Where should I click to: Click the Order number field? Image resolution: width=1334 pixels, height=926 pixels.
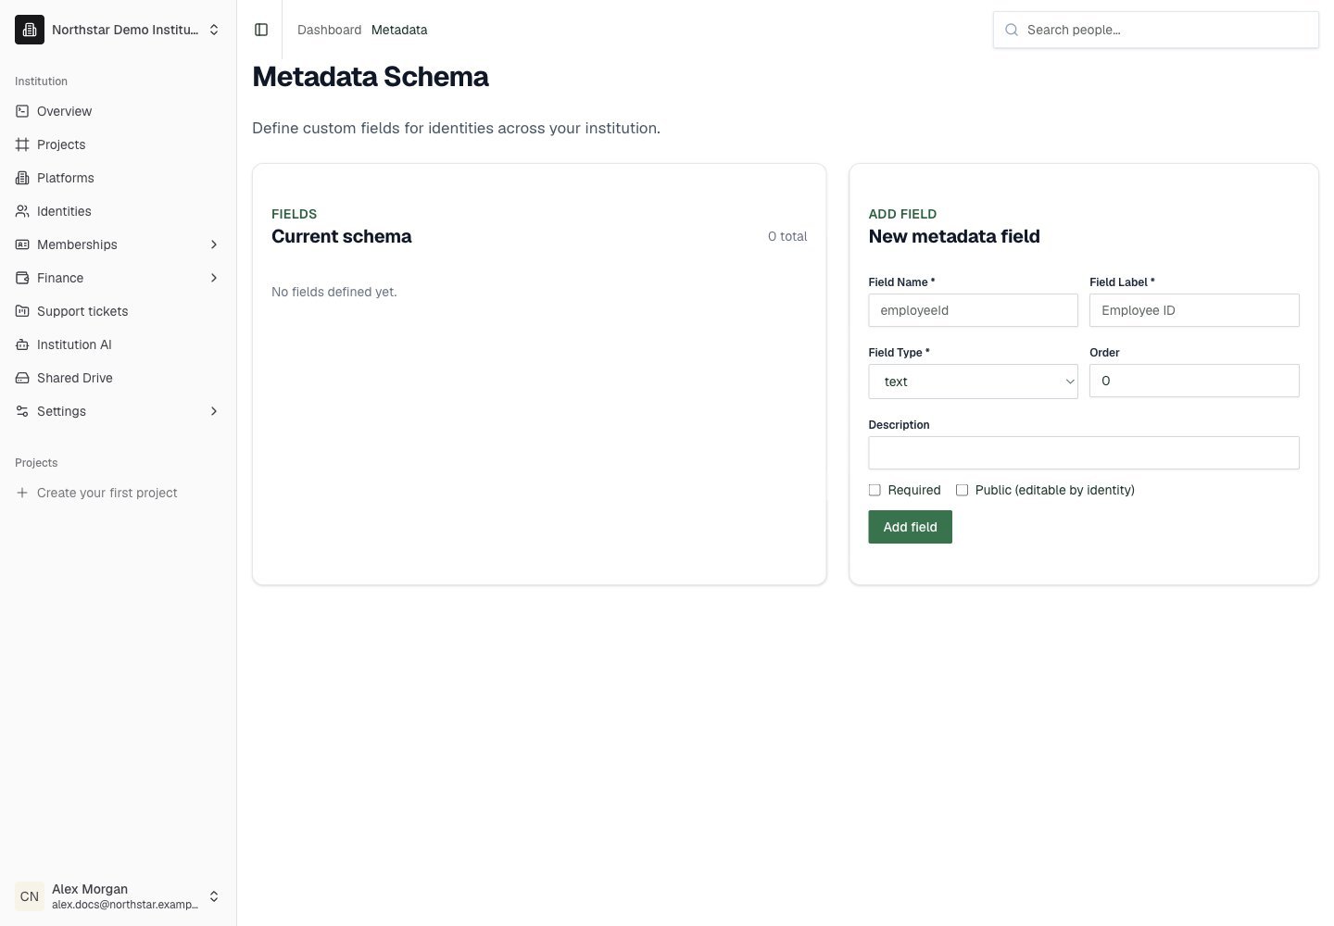tap(1194, 381)
